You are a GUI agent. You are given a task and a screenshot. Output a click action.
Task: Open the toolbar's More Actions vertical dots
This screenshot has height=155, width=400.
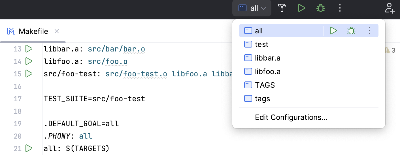coord(340,8)
